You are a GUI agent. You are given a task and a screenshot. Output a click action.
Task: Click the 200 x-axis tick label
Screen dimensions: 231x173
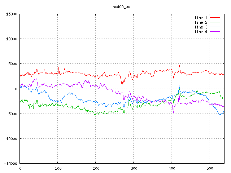pos(96,168)
